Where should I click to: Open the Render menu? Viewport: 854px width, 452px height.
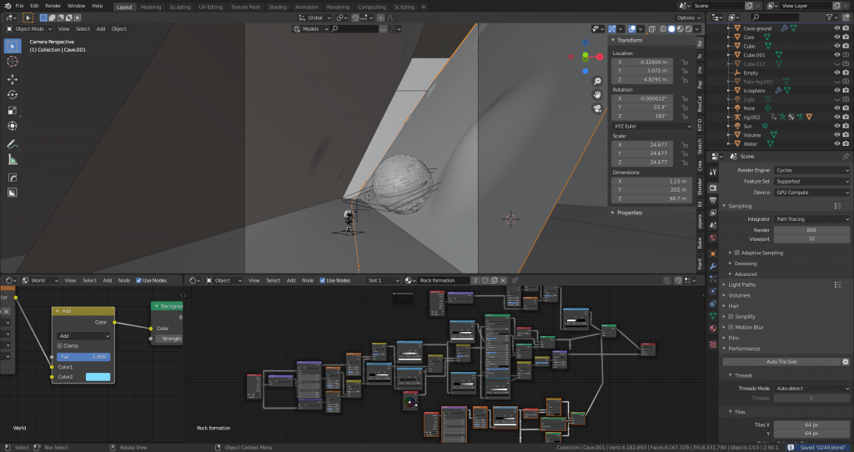[x=53, y=6]
